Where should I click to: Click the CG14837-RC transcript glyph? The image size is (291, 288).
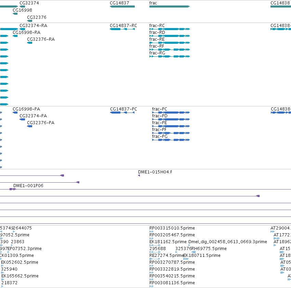pos(122,29)
